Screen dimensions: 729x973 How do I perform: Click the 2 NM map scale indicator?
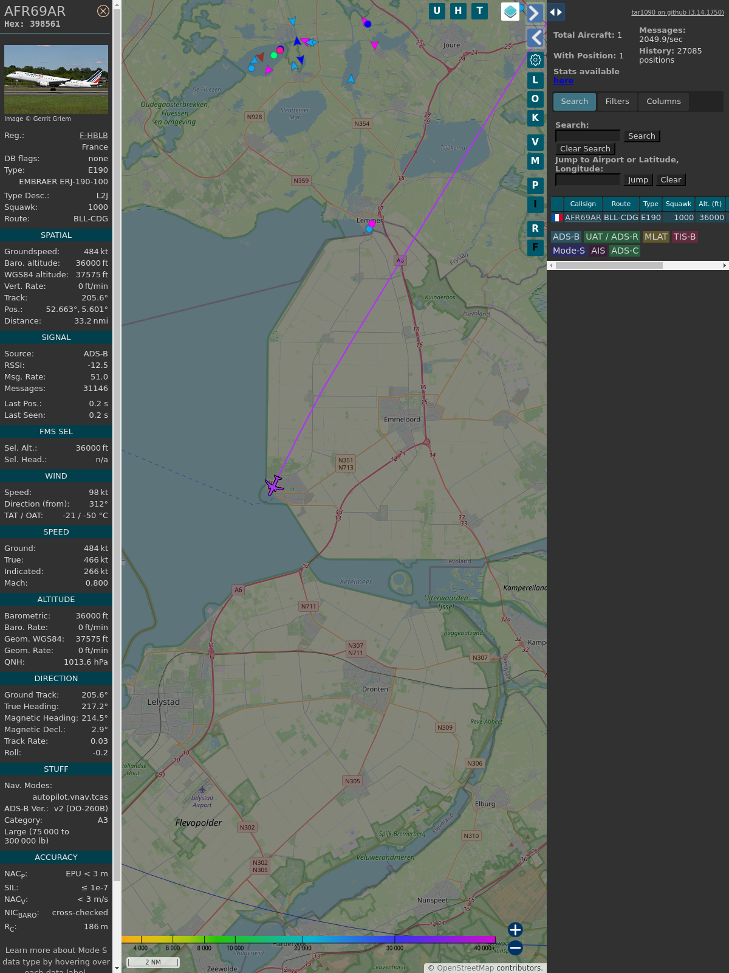pyautogui.click(x=153, y=962)
